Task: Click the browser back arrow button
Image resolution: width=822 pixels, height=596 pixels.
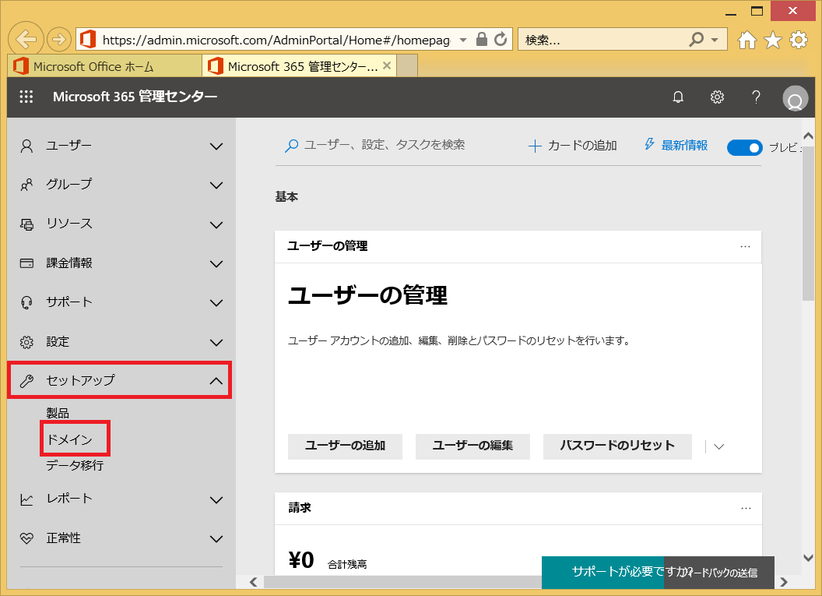Action: point(26,40)
